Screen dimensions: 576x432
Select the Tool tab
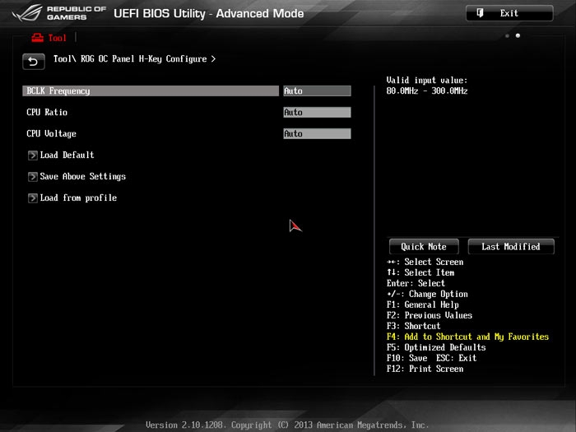point(56,38)
